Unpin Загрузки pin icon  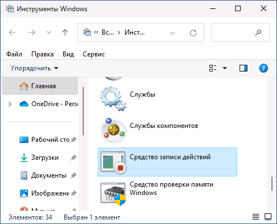coord(74,158)
